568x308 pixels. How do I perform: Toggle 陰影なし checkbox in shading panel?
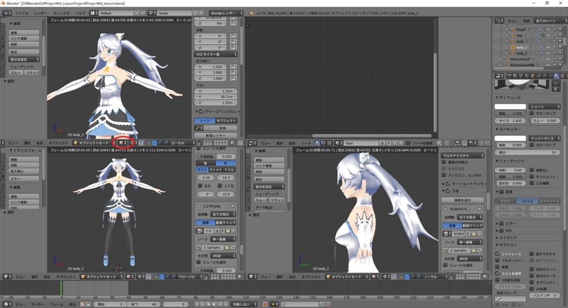coord(531,170)
